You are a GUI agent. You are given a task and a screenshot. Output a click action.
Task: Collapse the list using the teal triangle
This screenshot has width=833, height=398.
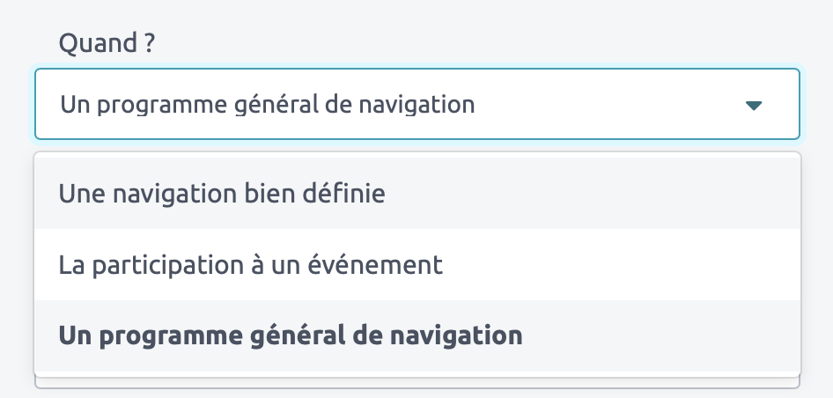752,106
